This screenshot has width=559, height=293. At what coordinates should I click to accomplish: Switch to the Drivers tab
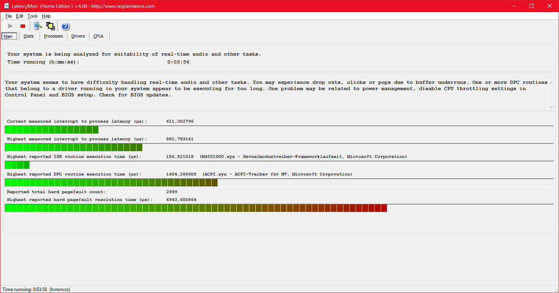point(78,36)
